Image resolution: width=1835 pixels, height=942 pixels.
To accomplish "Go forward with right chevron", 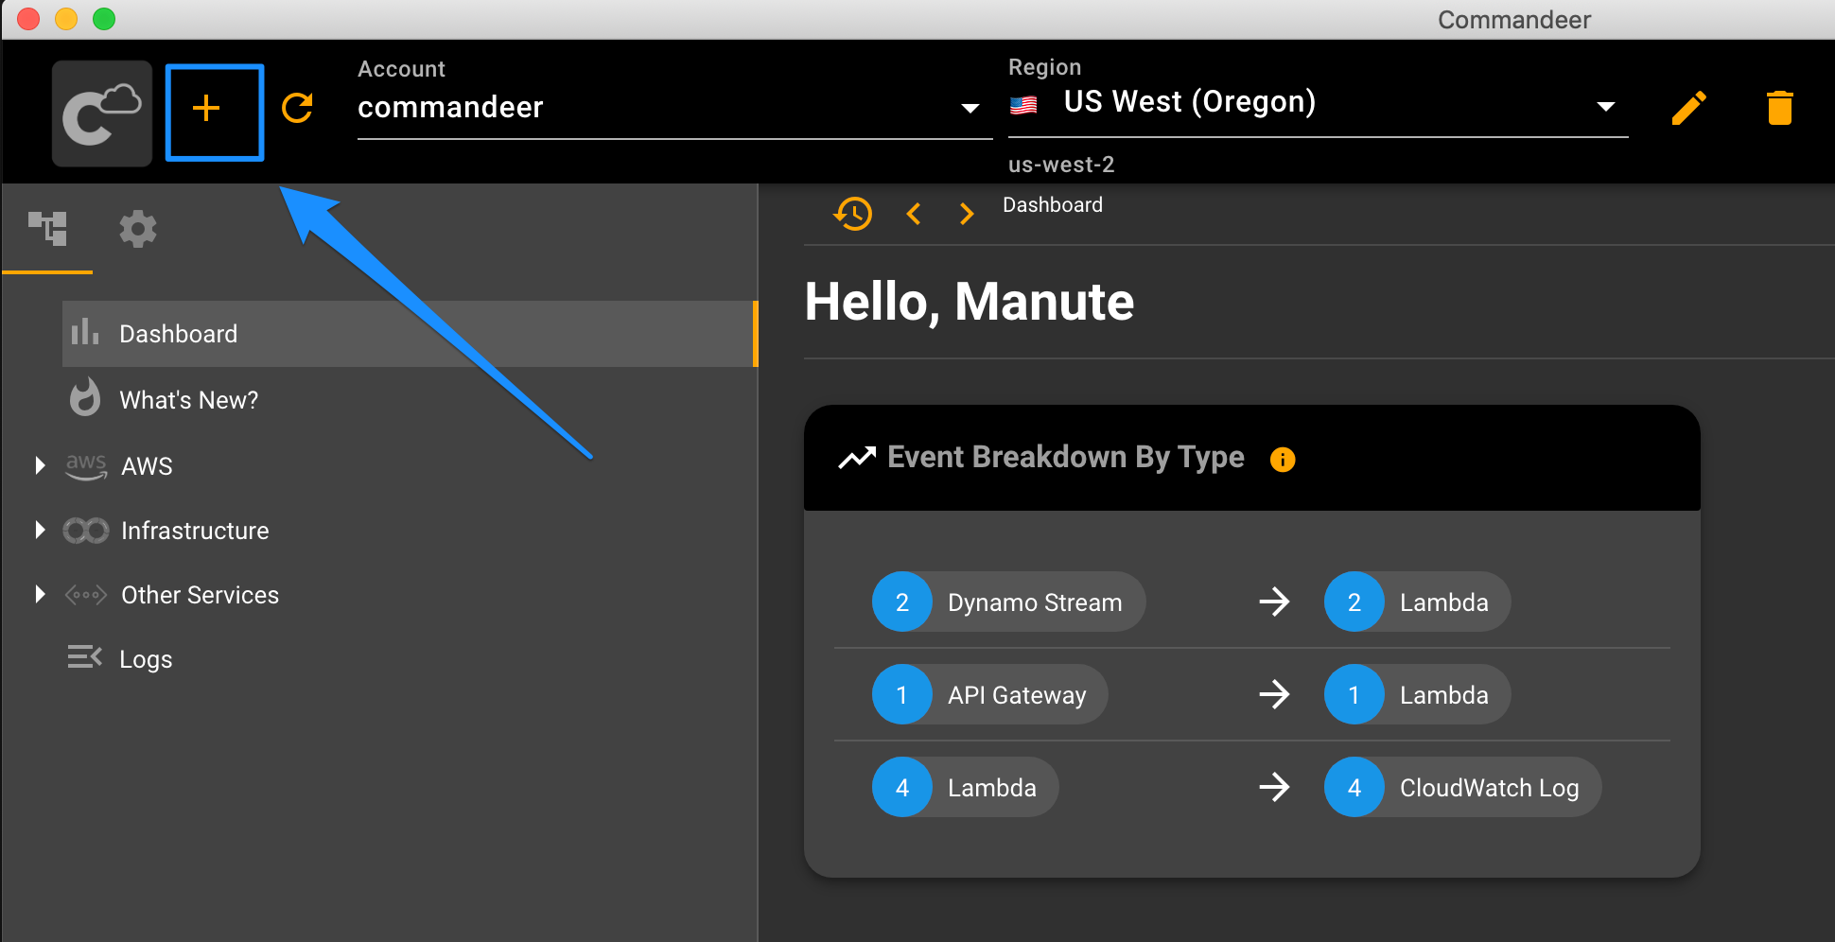I will tap(966, 214).
